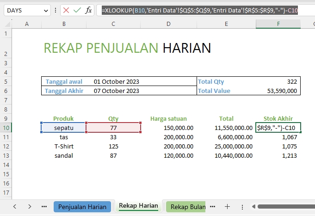Switch to Penjualan Harian sheet tab
The image size is (315, 216).
pyautogui.click(x=82, y=207)
